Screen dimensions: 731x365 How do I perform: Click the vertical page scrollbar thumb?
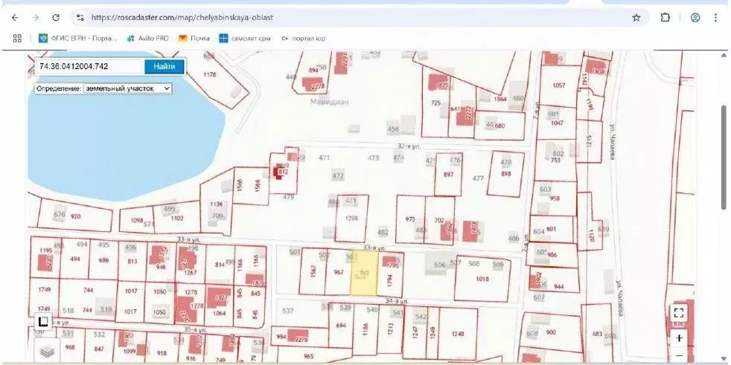(723, 156)
